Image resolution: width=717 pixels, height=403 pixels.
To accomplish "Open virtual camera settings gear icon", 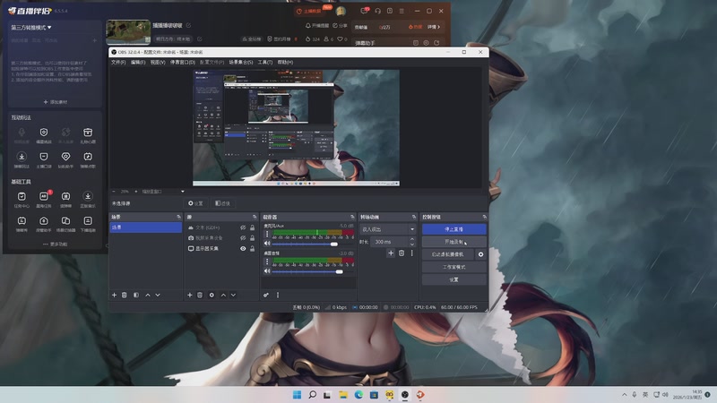I will pos(480,254).
